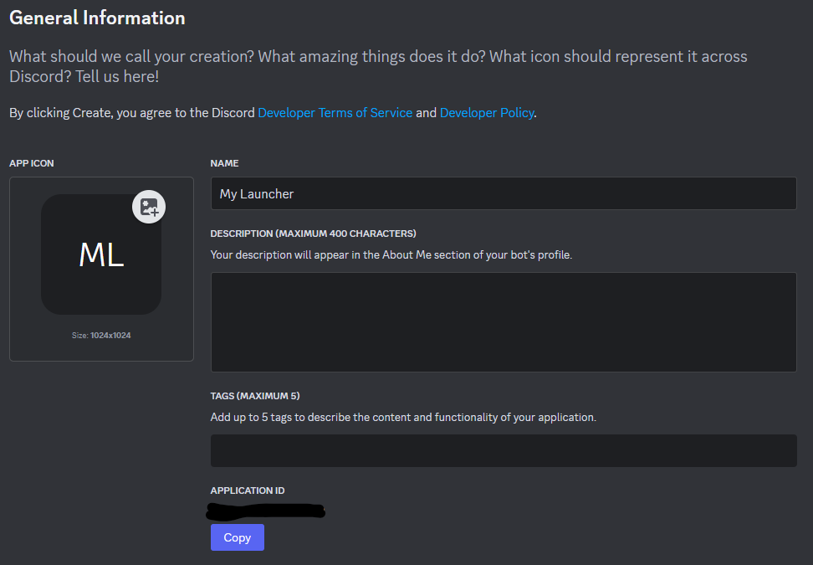Click the About Me description hint text
The height and width of the screenshot is (565, 813).
pos(391,254)
